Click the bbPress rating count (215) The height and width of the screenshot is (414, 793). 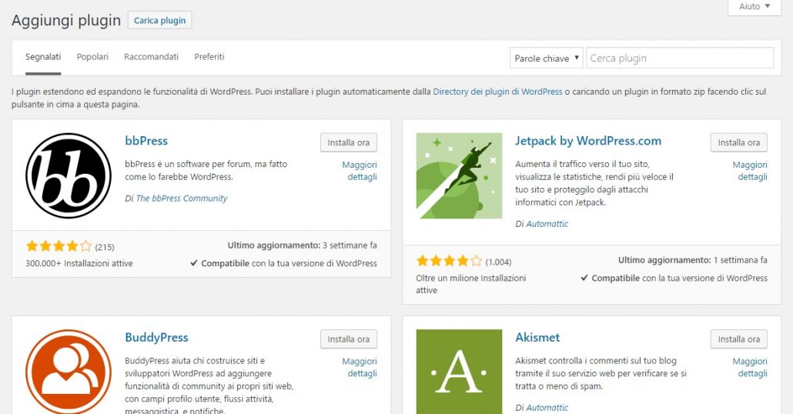[x=105, y=247]
